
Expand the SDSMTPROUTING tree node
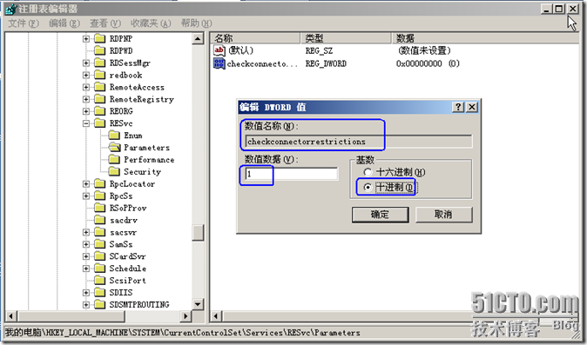coord(86,304)
